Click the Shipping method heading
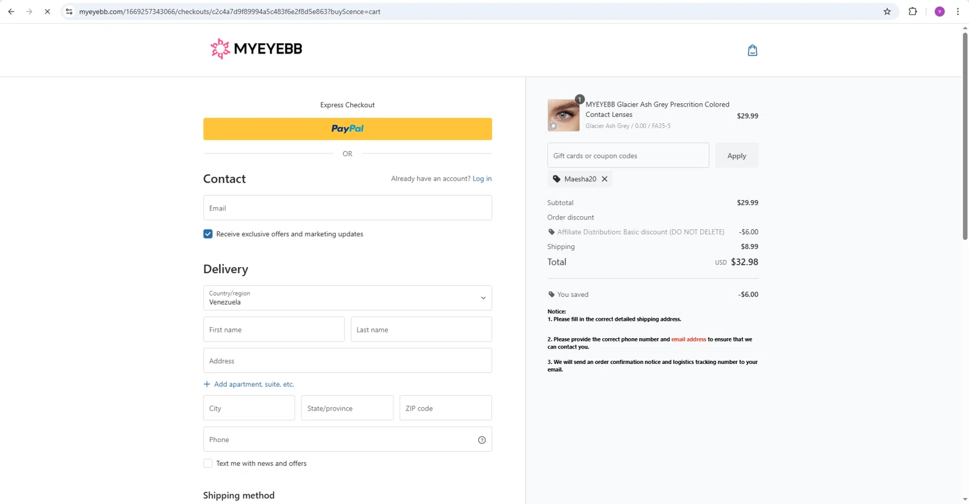 (239, 496)
